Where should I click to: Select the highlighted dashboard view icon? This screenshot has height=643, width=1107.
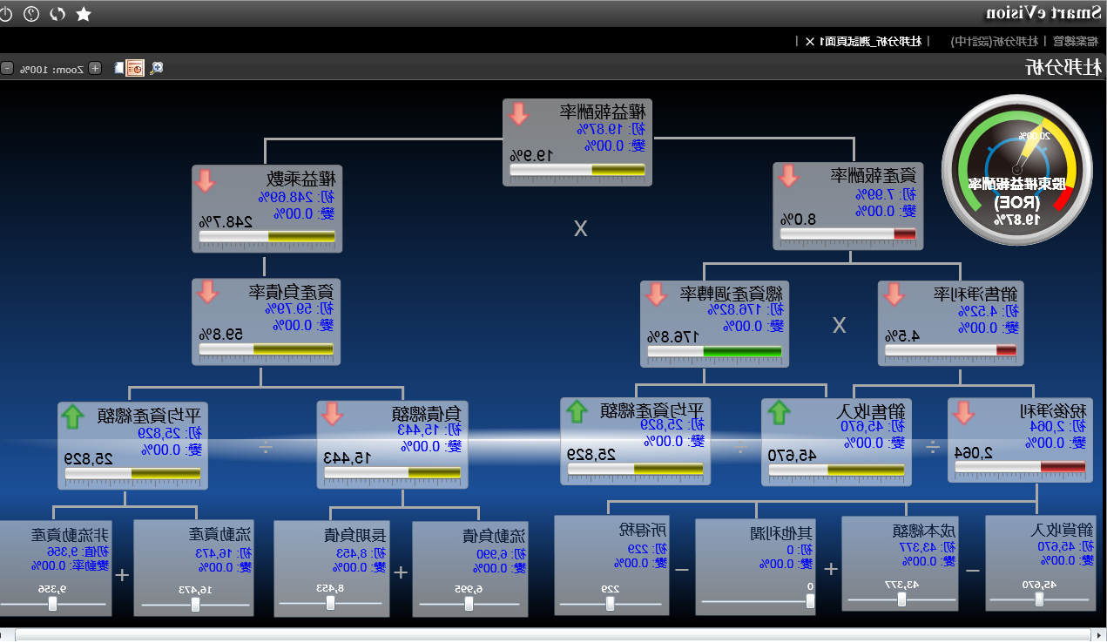(x=135, y=68)
